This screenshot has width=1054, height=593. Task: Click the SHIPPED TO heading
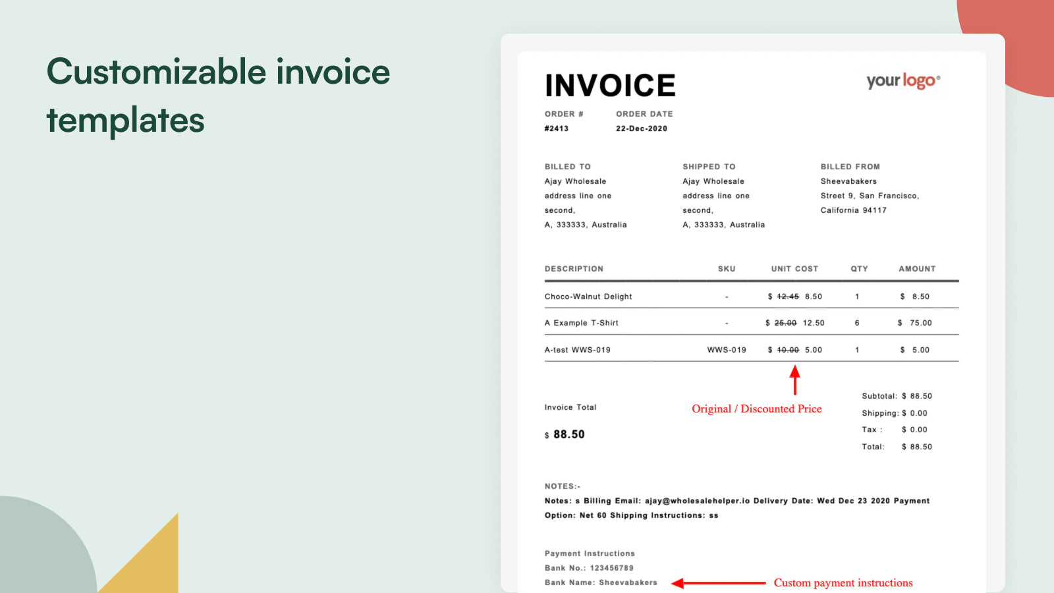point(709,167)
